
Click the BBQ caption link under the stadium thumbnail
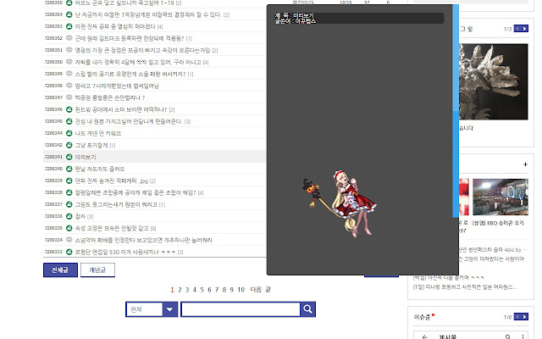click(498, 223)
